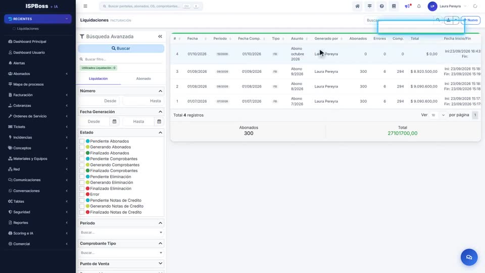
Task: Open the process map signpost icon
Action: coord(369,6)
